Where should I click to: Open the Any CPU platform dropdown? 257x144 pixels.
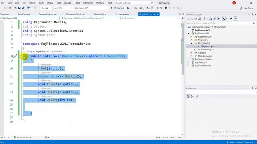(x=63, y=8)
